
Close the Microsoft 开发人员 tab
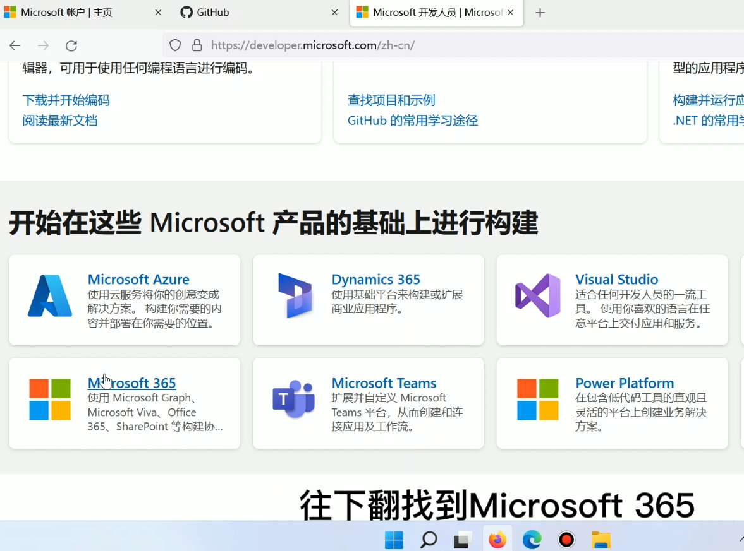511,13
